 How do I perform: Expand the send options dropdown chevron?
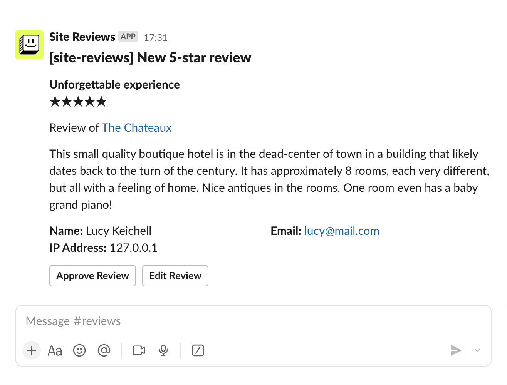(x=477, y=350)
